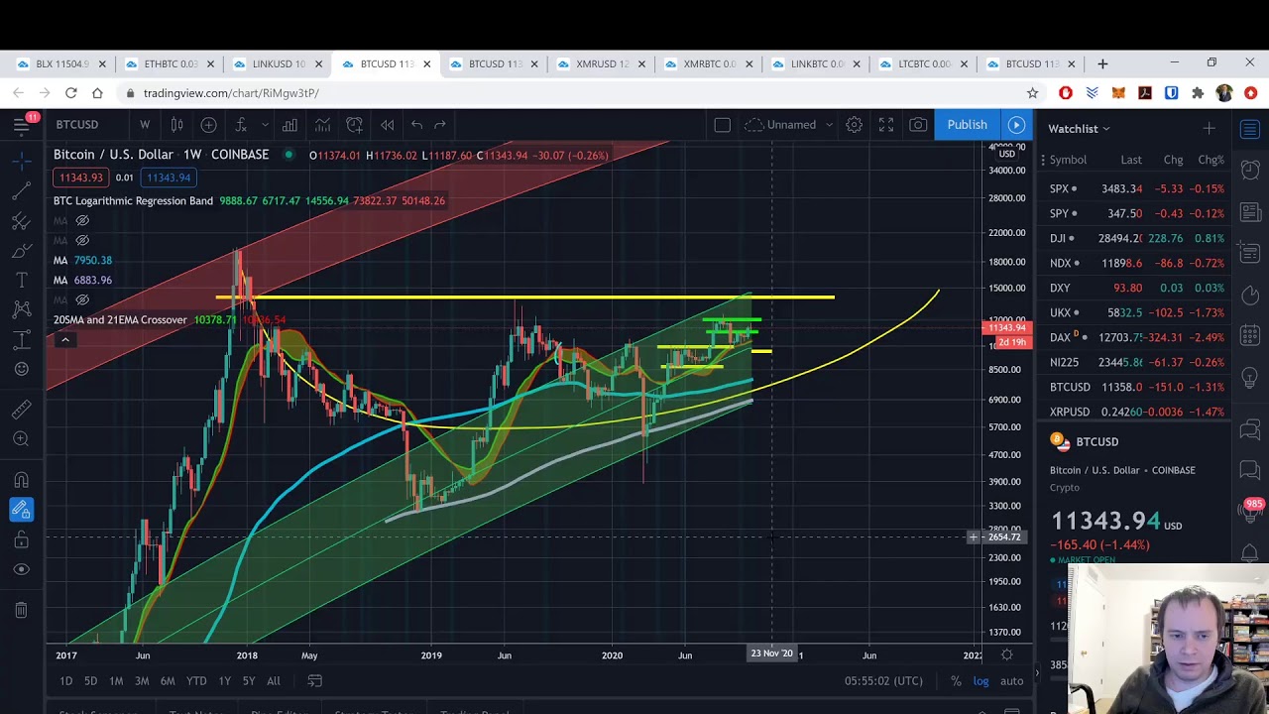The height and width of the screenshot is (714, 1269).
Task: Toggle percent scale on price axis
Action: coord(956,681)
